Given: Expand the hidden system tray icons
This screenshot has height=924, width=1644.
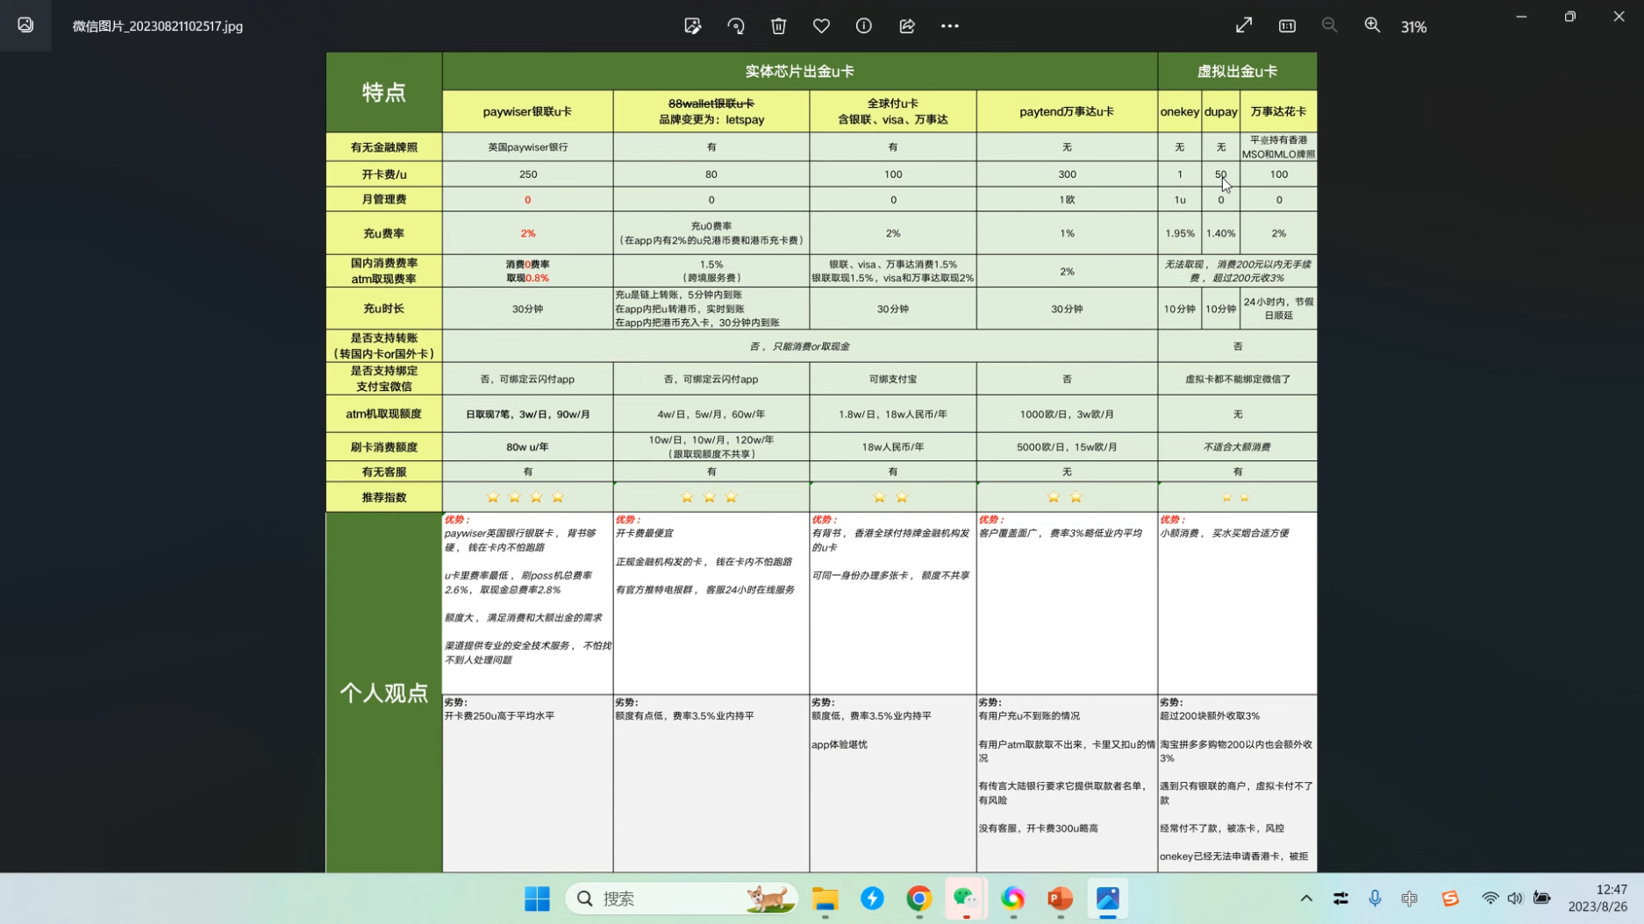Looking at the screenshot, I should 1305,899.
